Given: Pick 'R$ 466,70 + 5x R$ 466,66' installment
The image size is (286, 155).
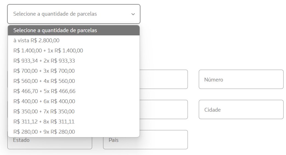Looking at the screenshot, I should click(x=74, y=91).
